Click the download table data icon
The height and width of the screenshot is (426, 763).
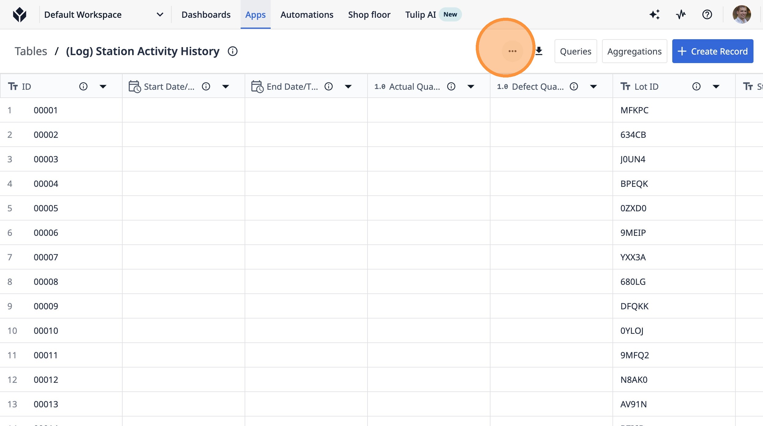[x=539, y=51]
